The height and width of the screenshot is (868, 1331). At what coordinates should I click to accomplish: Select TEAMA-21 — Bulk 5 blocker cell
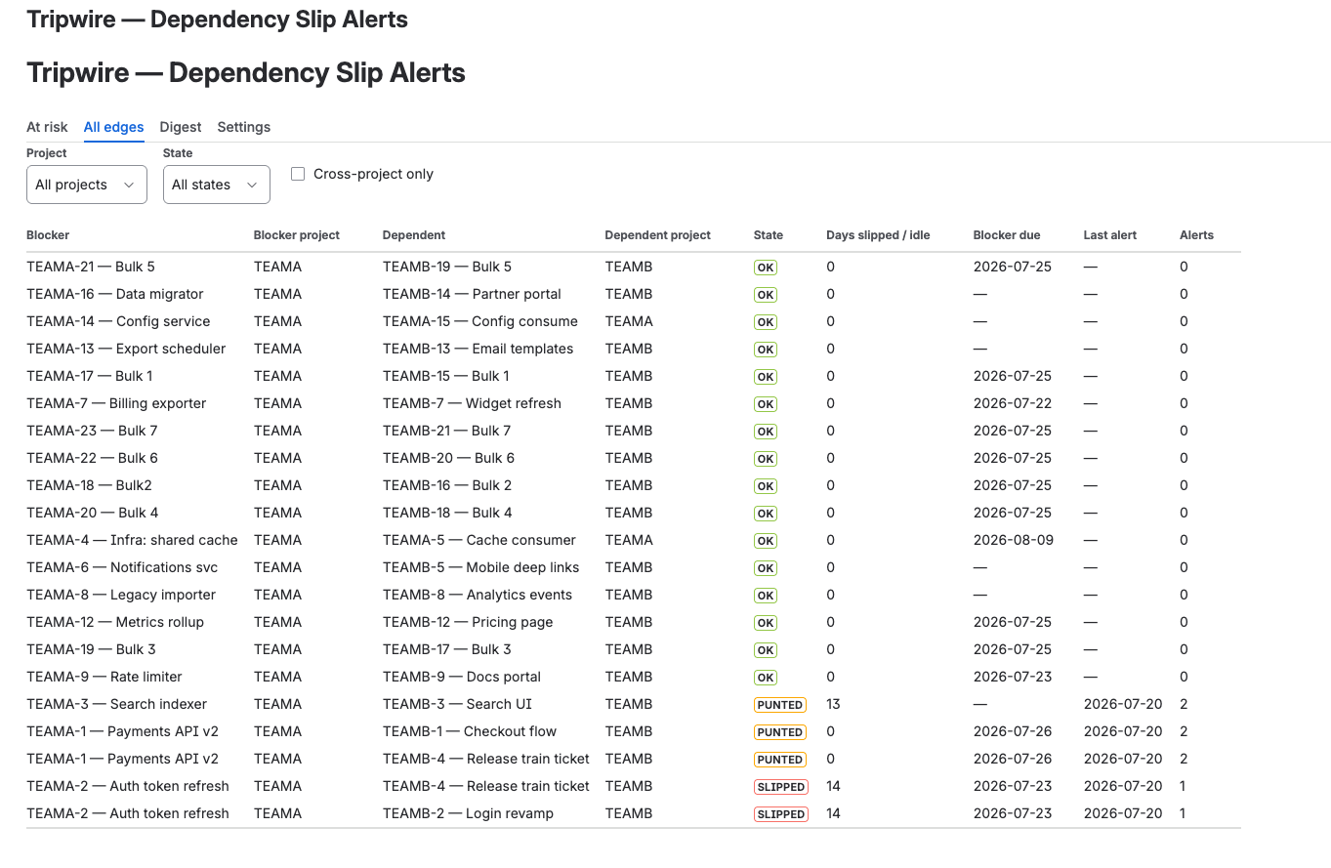coord(91,267)
